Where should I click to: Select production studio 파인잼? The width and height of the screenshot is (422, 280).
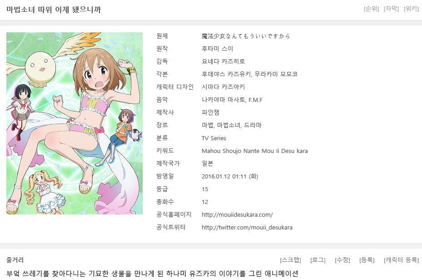pos(210,112)
